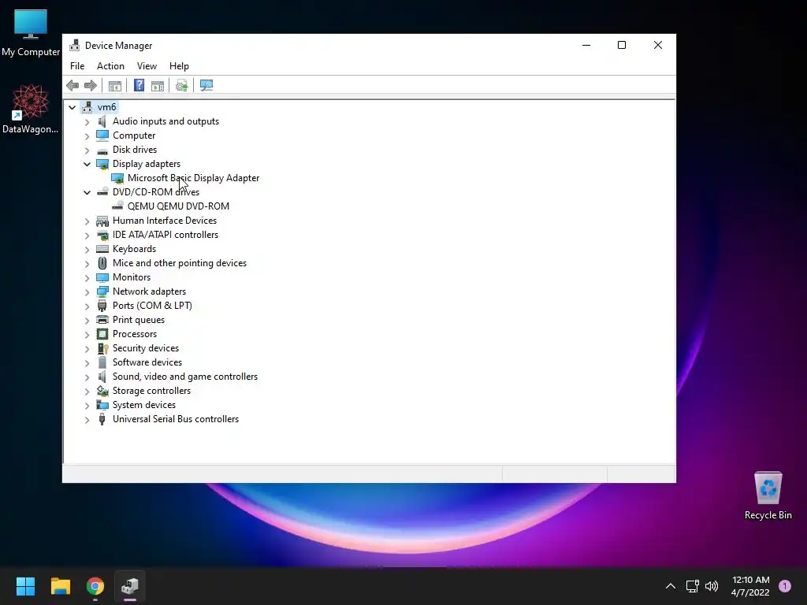
Task: Open the Action menu
Action: [x=110, y=66]
